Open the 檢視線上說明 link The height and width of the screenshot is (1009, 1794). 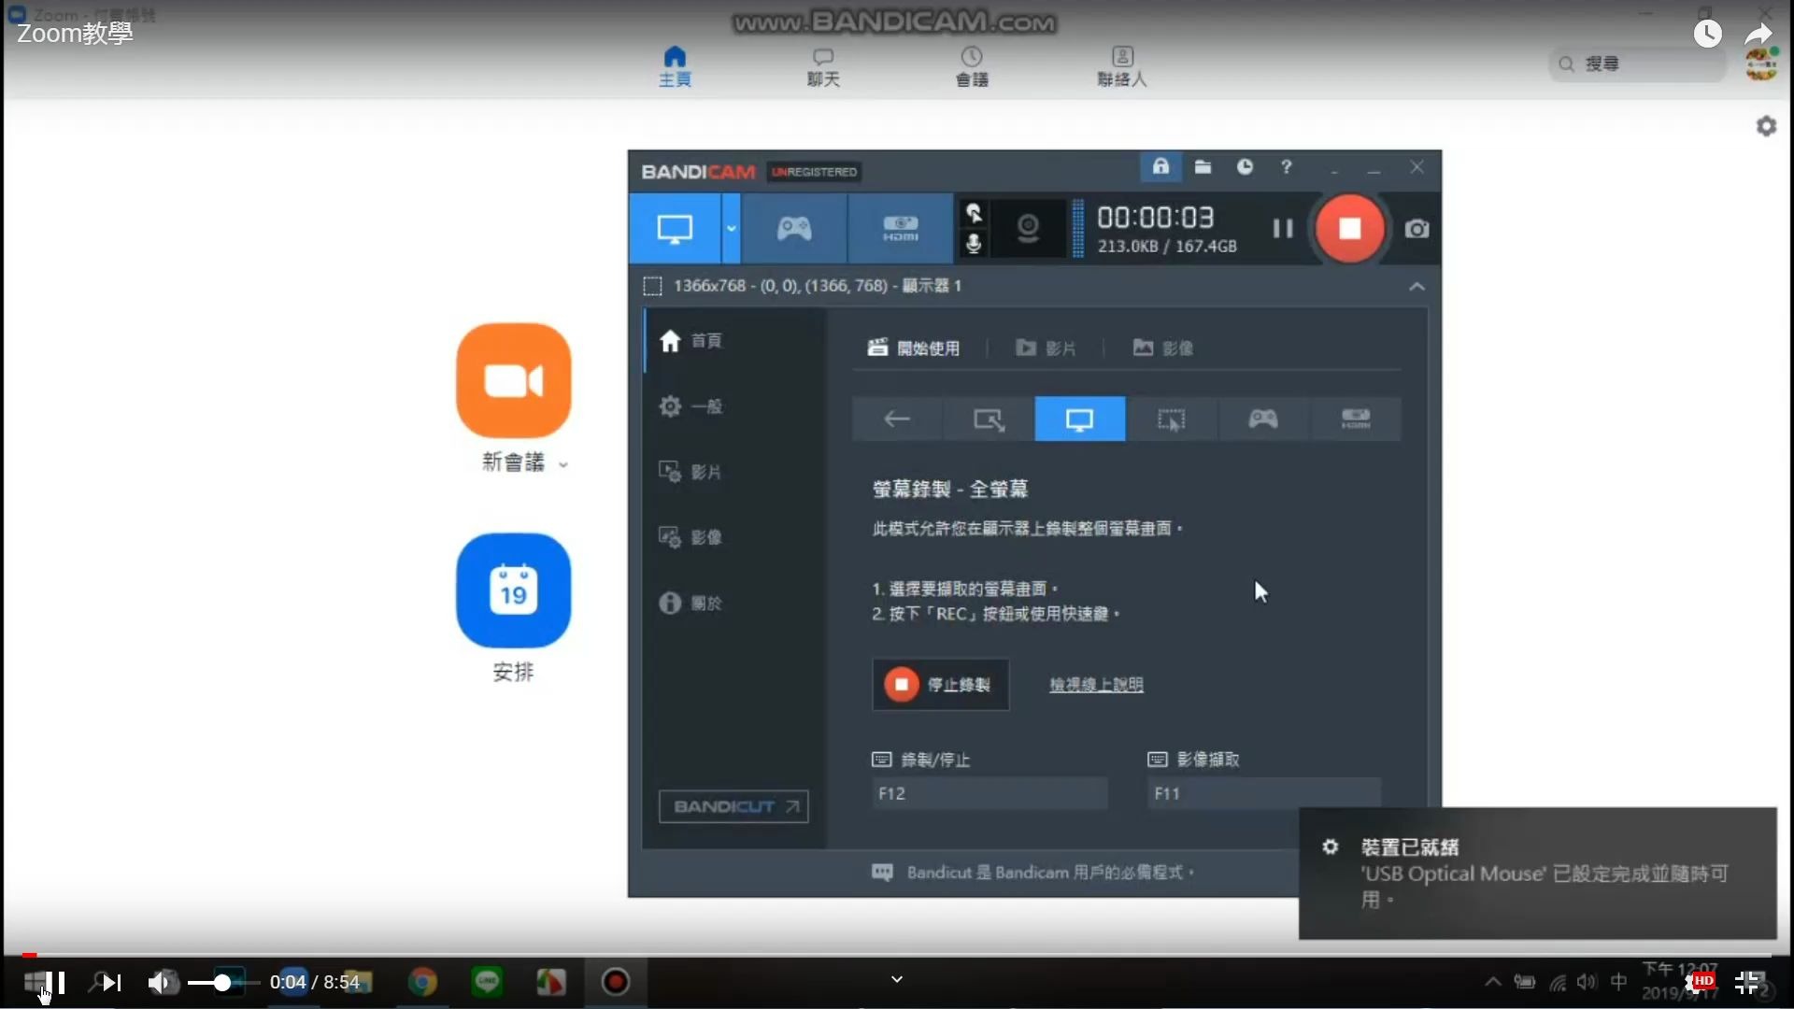coord(1096,685)
